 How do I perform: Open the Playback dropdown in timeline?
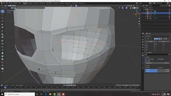(7, 85)
